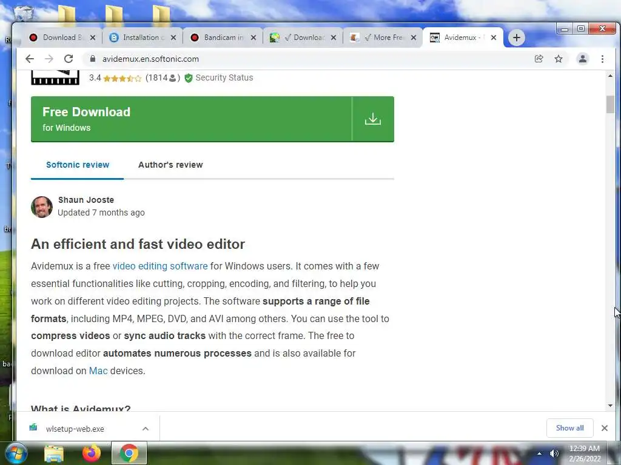View site security lock info
The image size is (621, 465).
coord(93,59)
